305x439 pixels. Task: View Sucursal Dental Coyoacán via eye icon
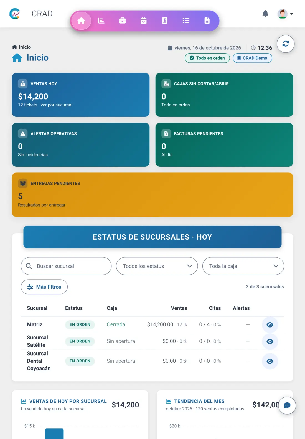coord(270,361)
